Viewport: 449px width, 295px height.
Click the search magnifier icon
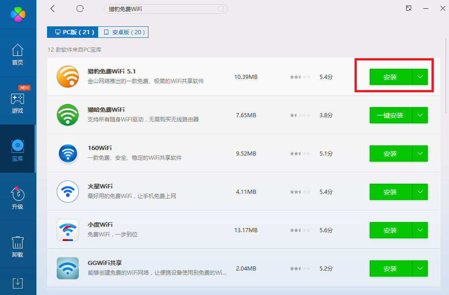tap(221, 9)
